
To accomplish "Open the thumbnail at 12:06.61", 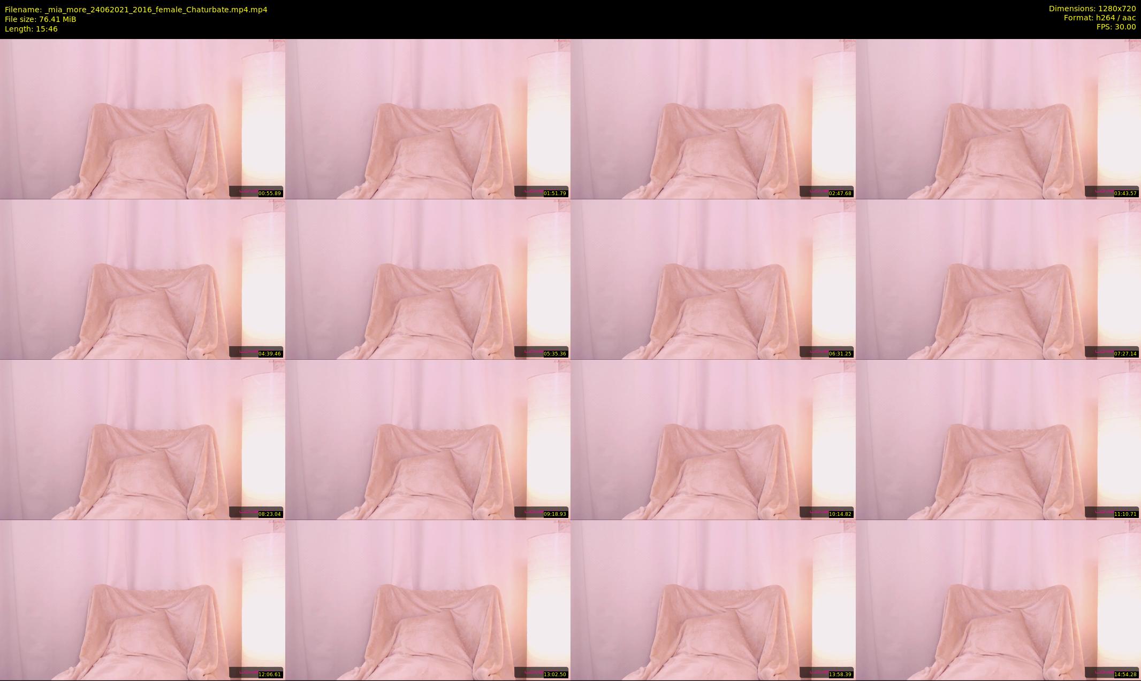I will coord(142,600).
